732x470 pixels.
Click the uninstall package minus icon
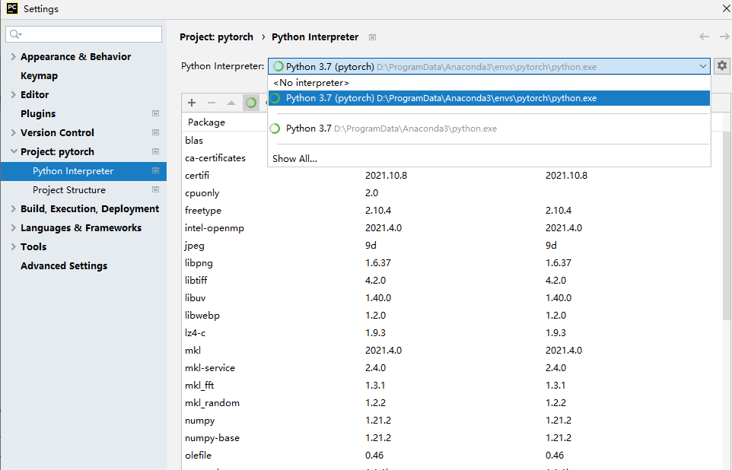(212, 103)
